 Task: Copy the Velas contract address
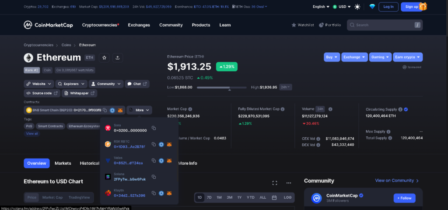(x=154, y=160)
